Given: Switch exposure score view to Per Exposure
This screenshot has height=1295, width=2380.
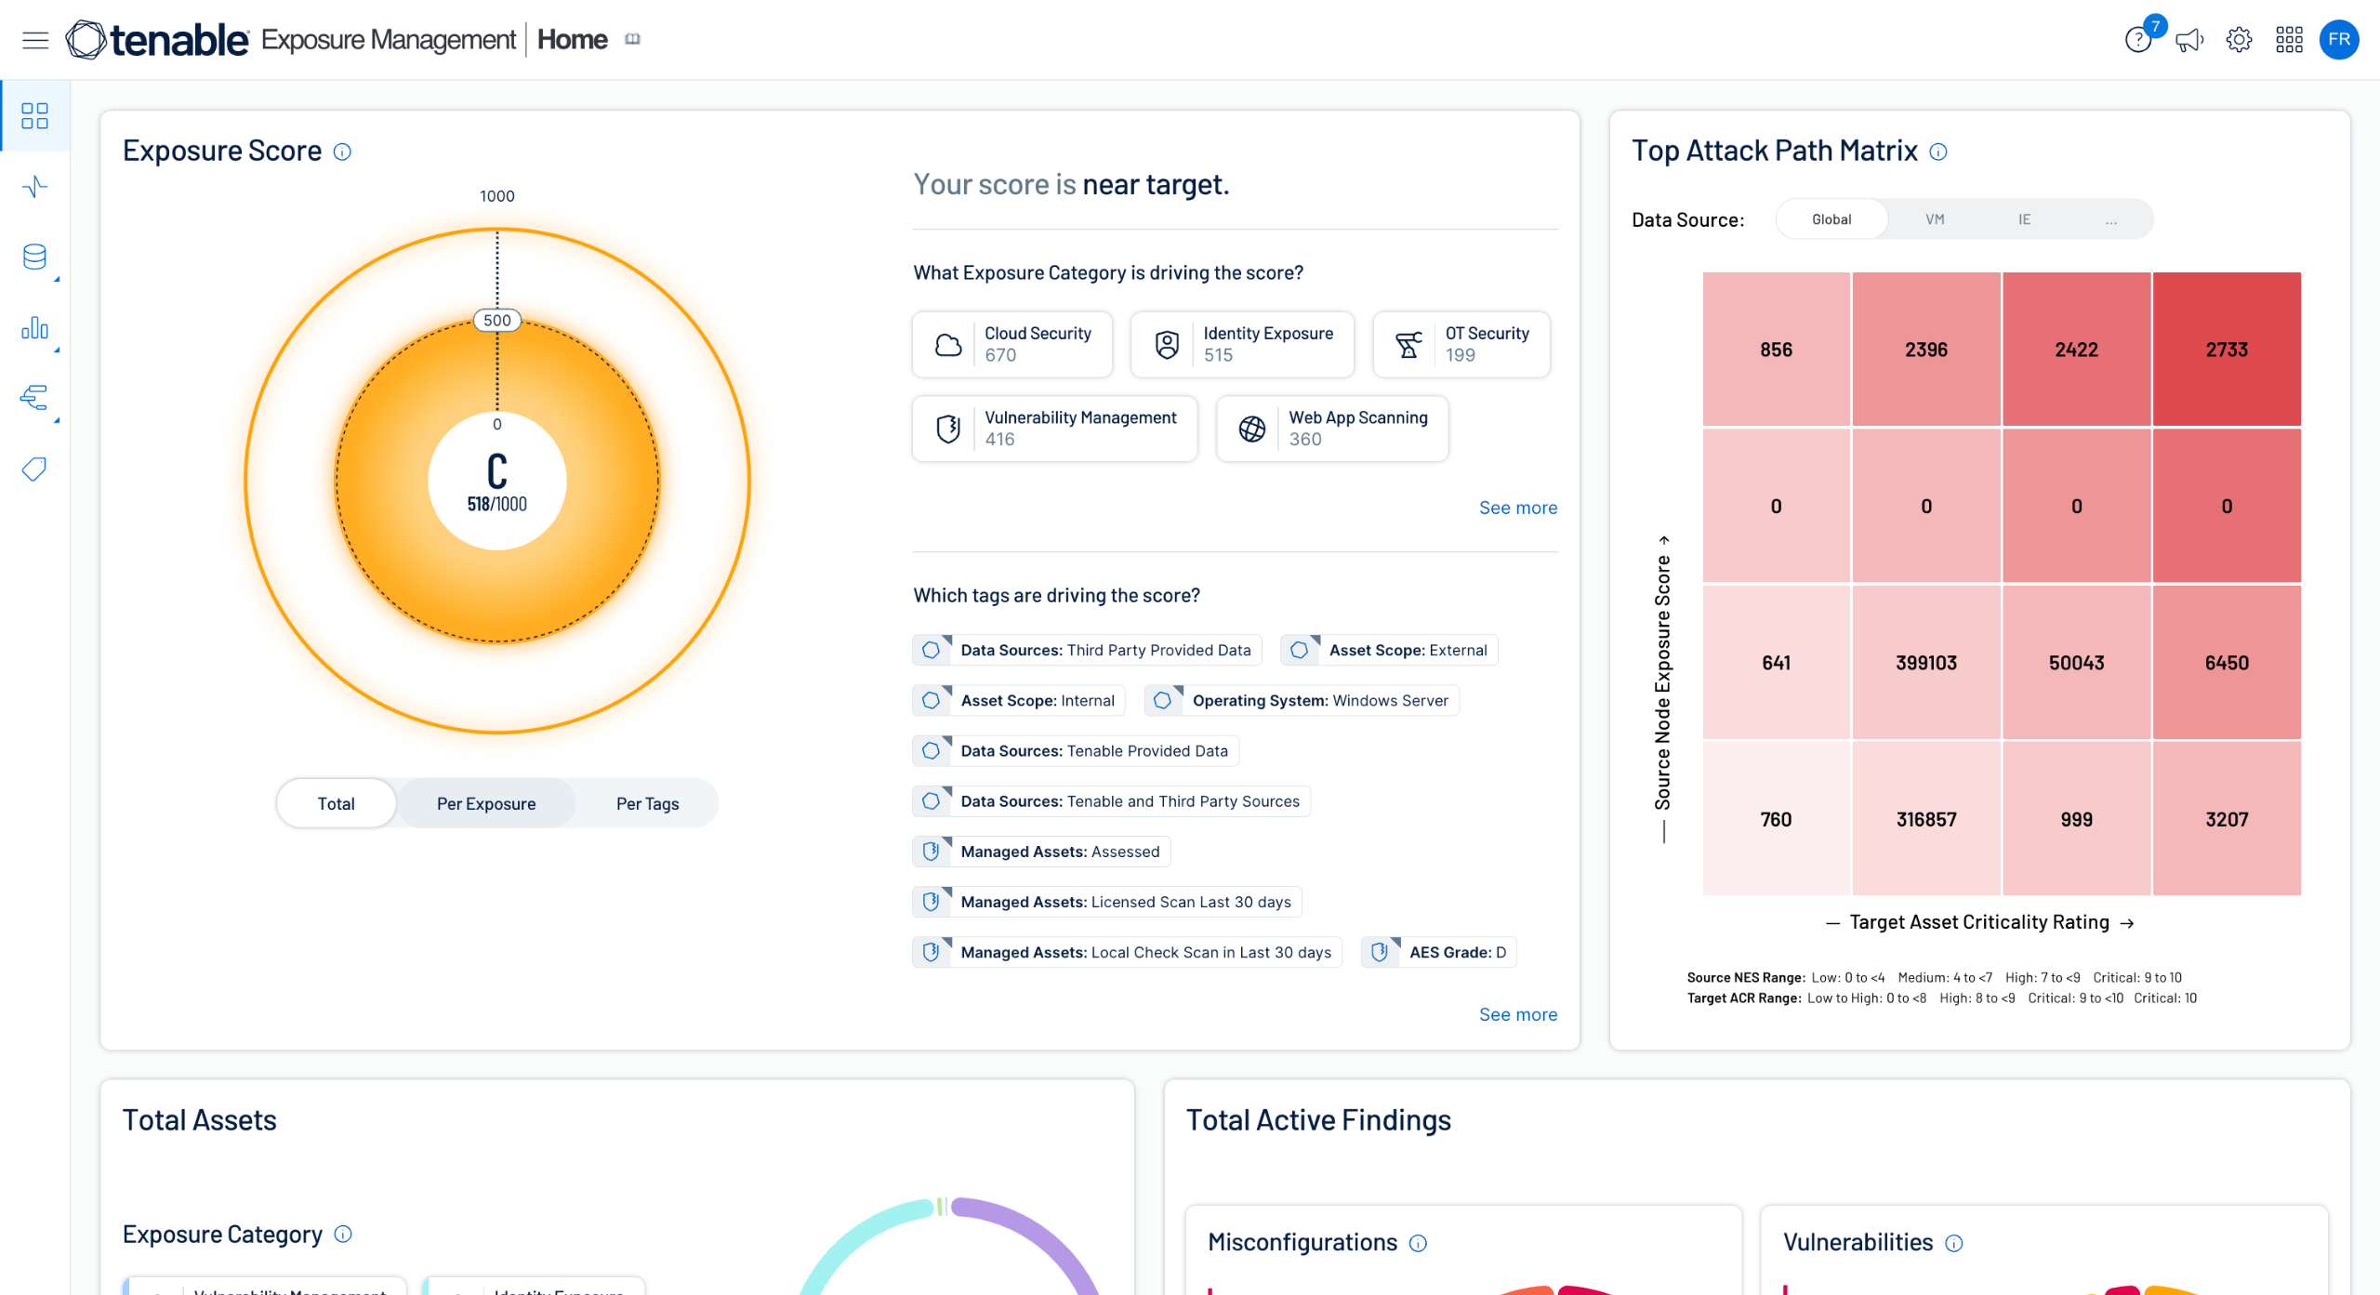Looking at the screenshot, I should click(x=486, y=803).
